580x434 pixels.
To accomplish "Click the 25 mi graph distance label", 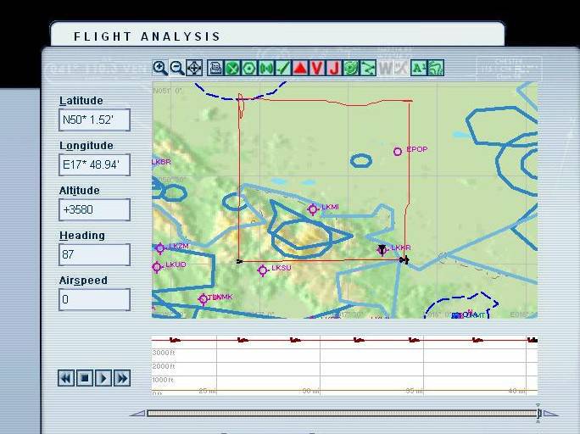I will tap(208, 391).
